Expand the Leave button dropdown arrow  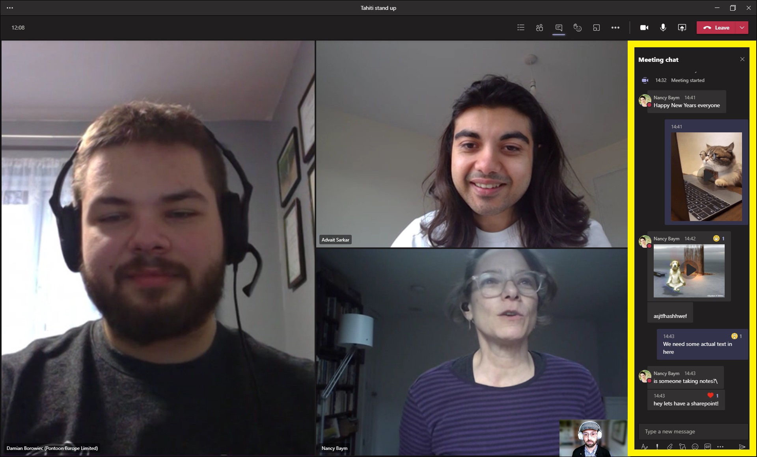(742, 28)
